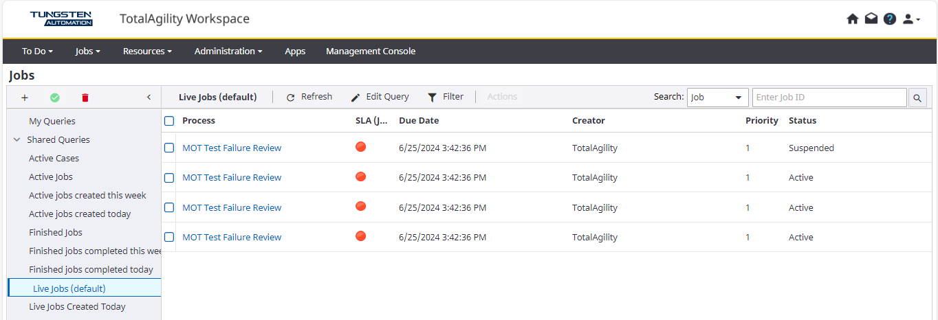
Task: Add a new query with plus icon
Action: pyautogui.click(x=25, y=98)
